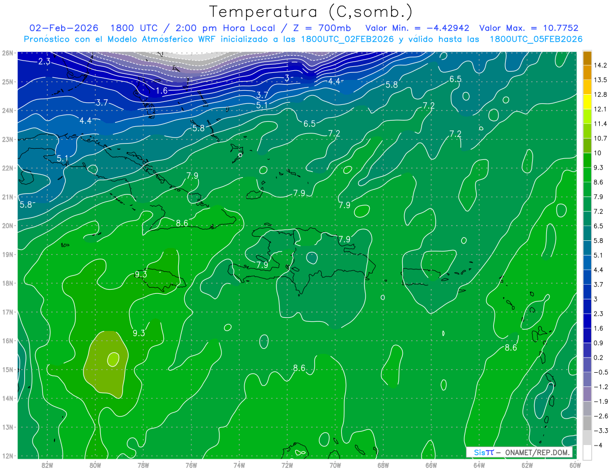Click colorbar value "-4"
The height and width of the screenshot is (472, 611).
(598, 445)
